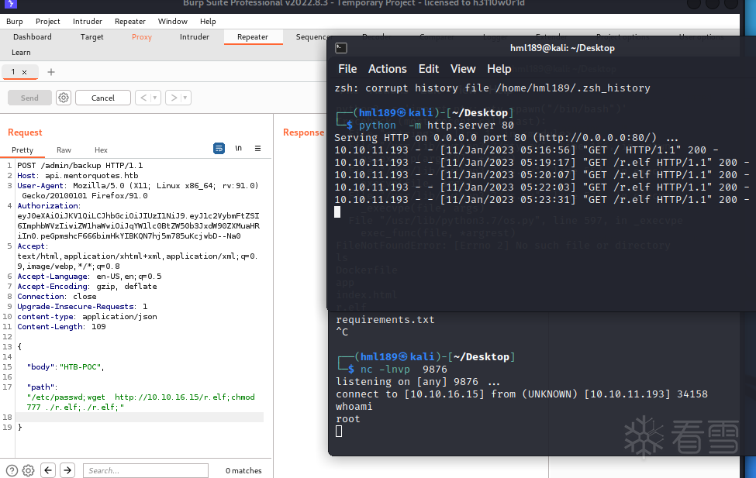This screenshot has width=756, height=478.
Task: Click the Host: api.mentorquotes.htb header
Action: [x=78, y=175]
